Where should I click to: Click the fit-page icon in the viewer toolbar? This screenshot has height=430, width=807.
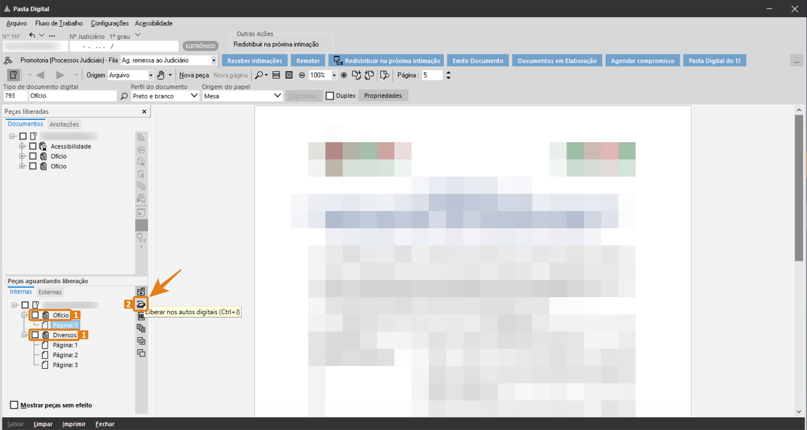289,75
